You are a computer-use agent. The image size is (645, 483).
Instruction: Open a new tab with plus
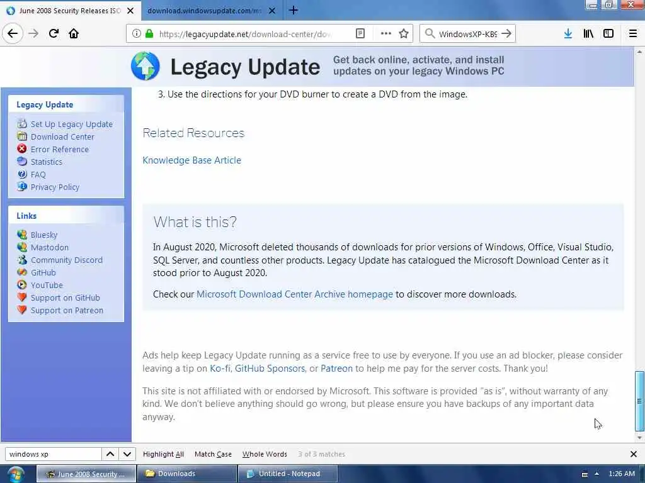pos(294,10)
